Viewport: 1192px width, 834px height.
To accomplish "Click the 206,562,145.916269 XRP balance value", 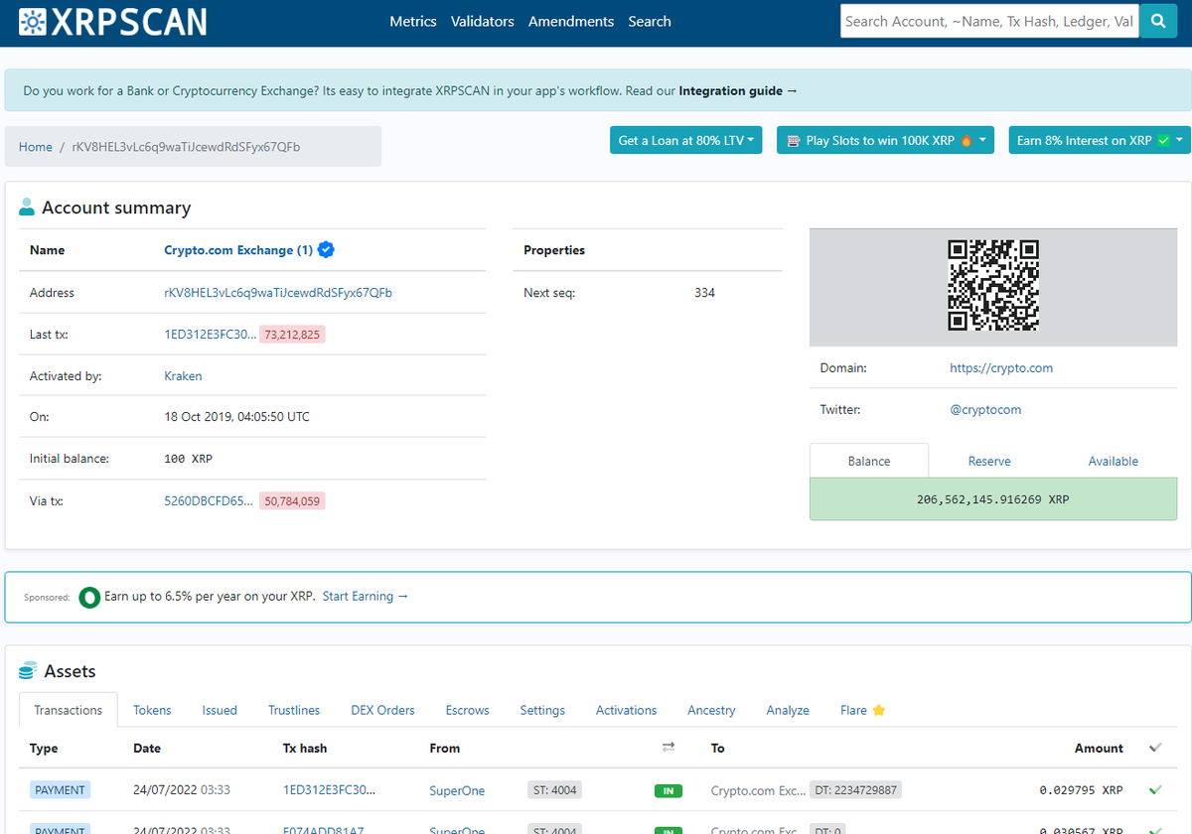I will [993, 499].
